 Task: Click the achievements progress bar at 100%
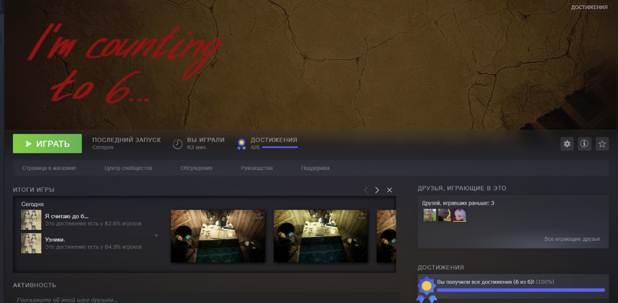[x=520, y=290]
